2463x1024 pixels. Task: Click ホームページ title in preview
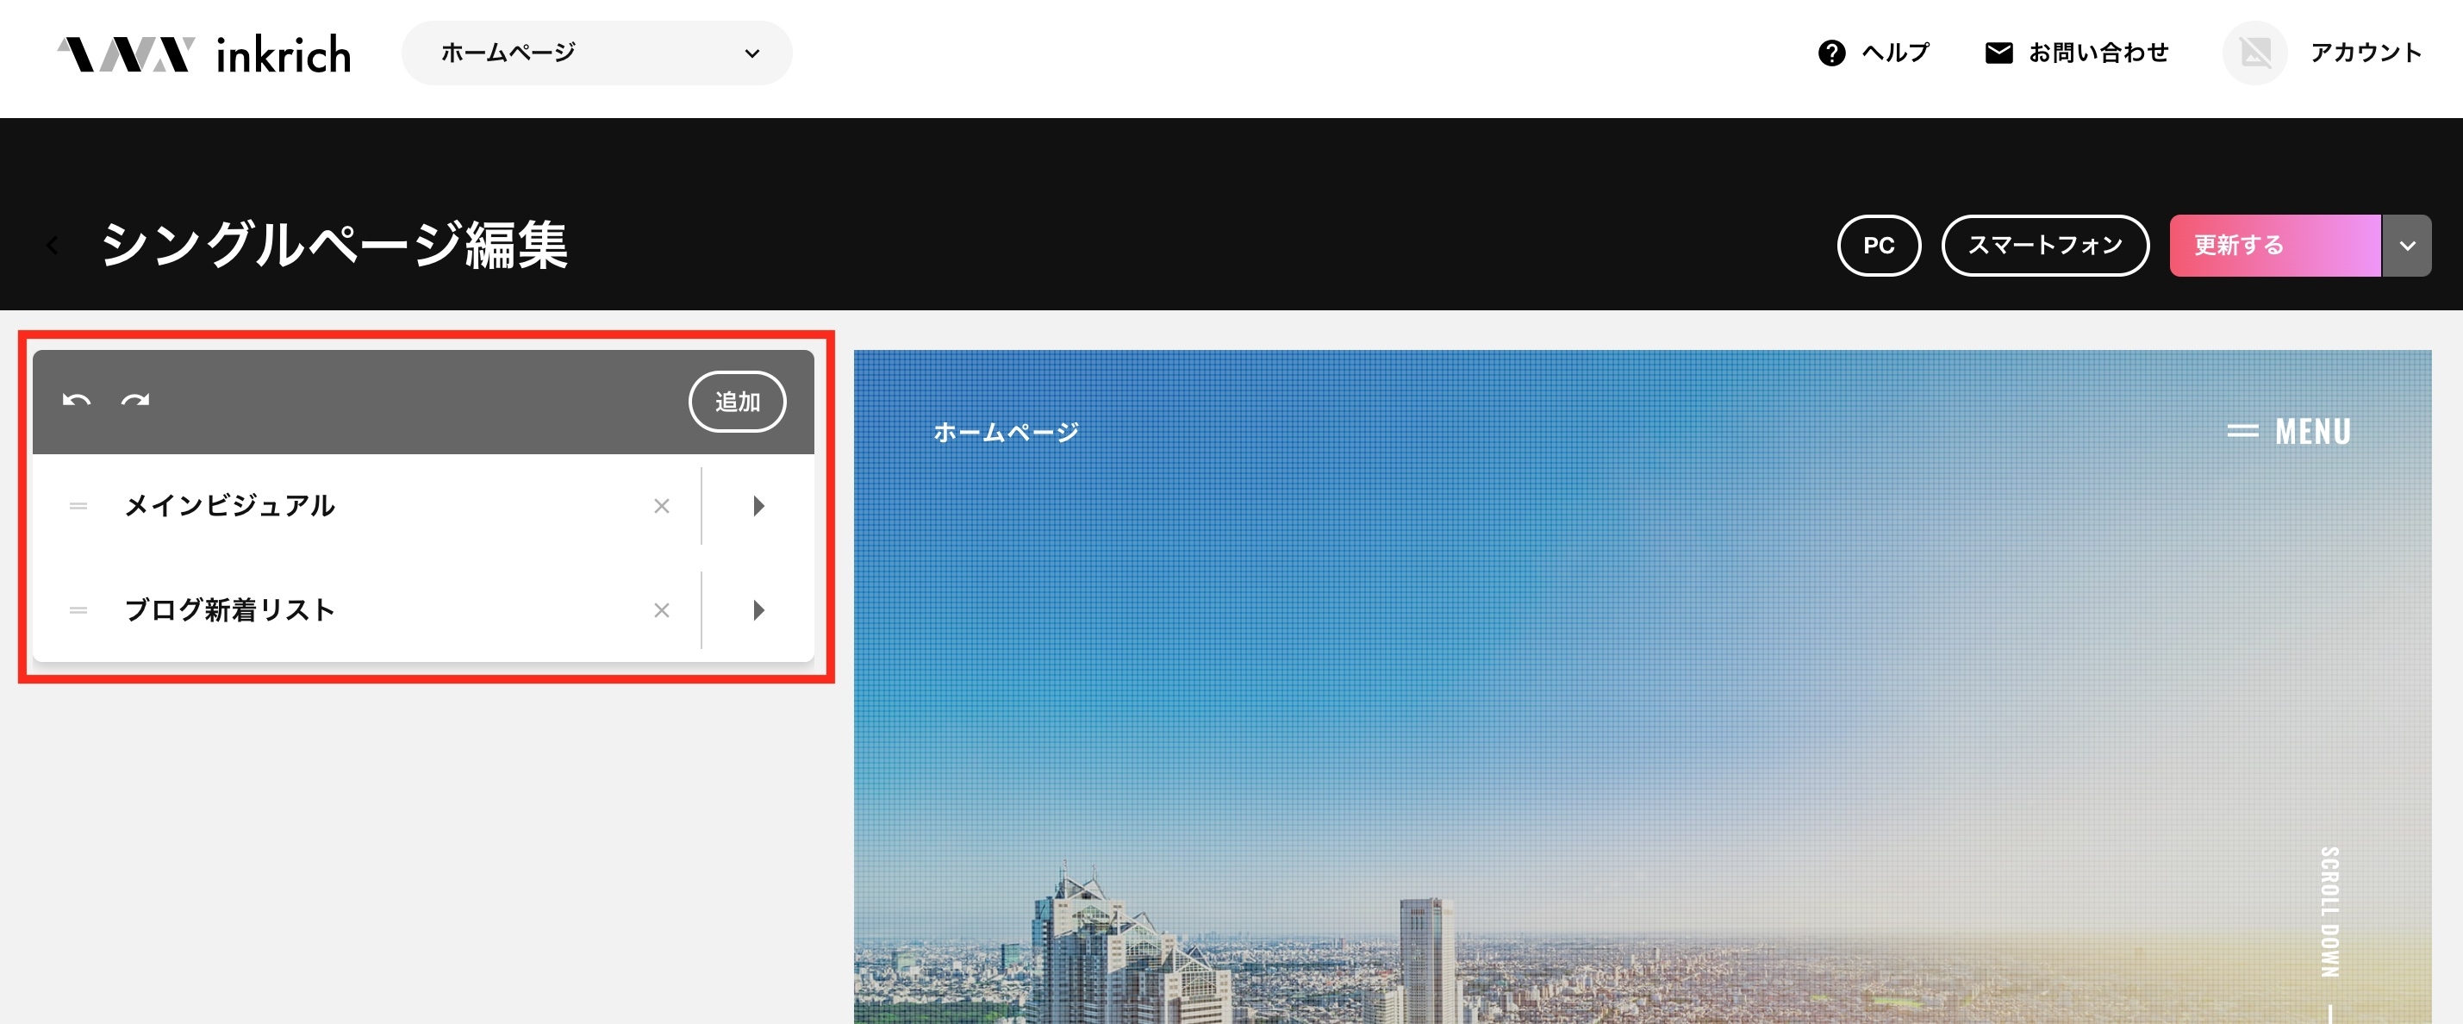tap(1006, 432)
